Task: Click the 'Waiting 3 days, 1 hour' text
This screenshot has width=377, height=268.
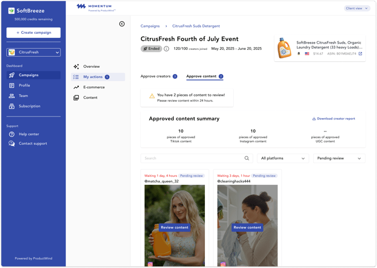Action: [x=234, y=176]
